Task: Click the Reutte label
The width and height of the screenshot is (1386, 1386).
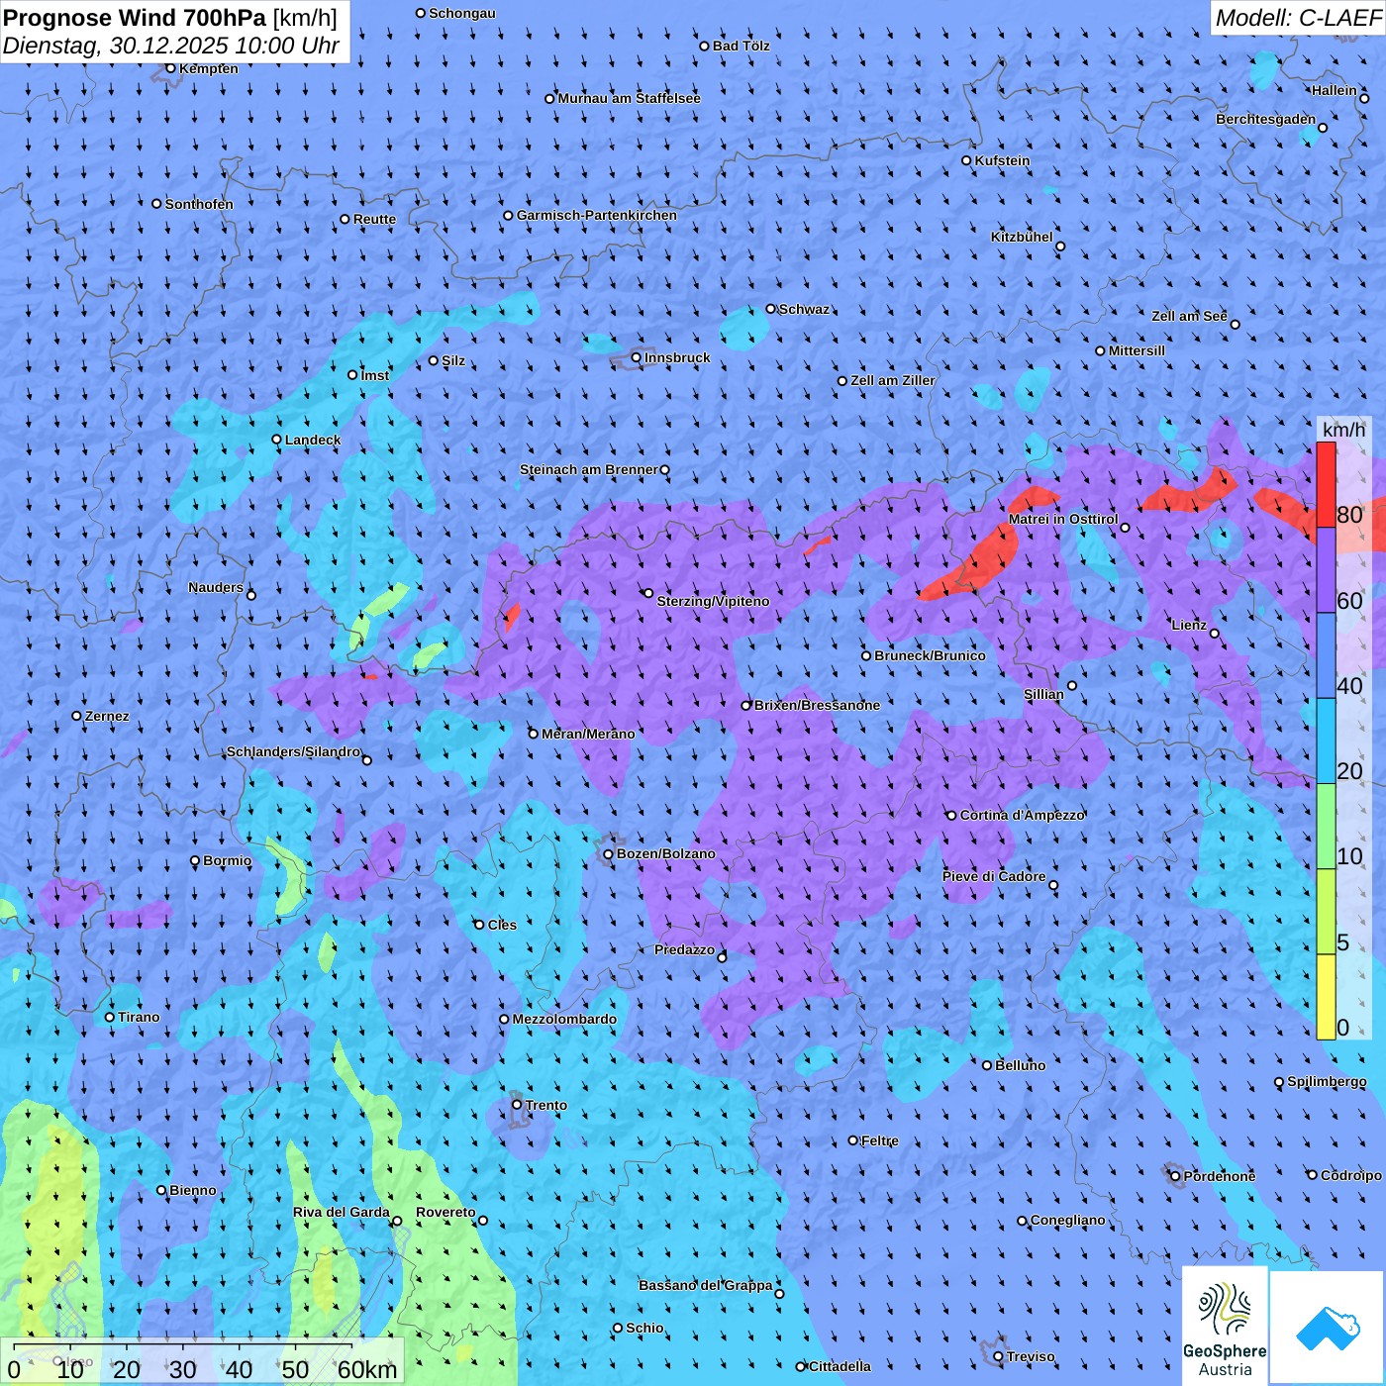Action: point(374,219)
